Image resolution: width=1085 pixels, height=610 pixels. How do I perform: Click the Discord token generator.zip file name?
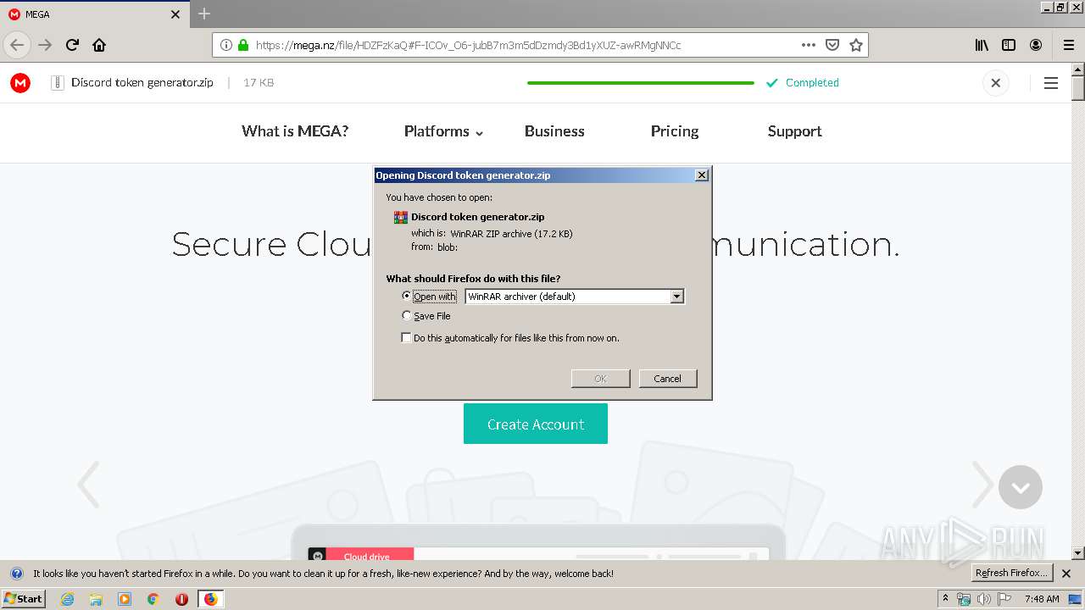142,83
